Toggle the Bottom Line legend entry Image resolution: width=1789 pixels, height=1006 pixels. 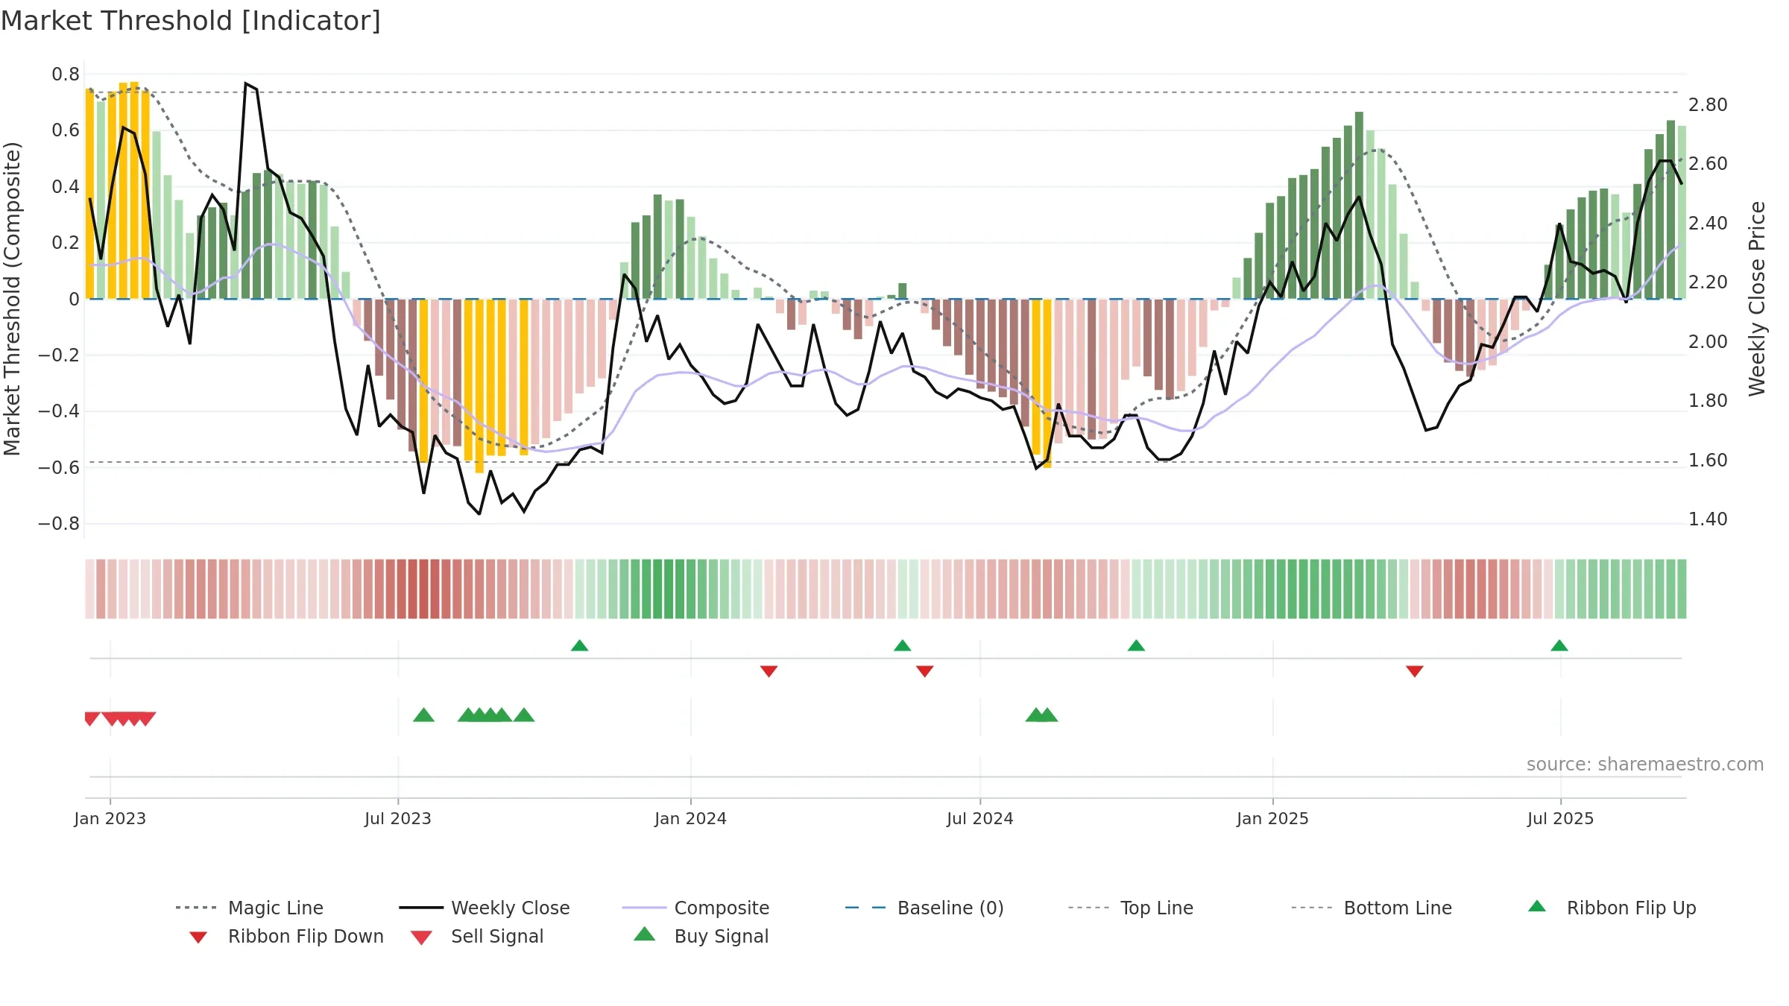point(1372,908)
